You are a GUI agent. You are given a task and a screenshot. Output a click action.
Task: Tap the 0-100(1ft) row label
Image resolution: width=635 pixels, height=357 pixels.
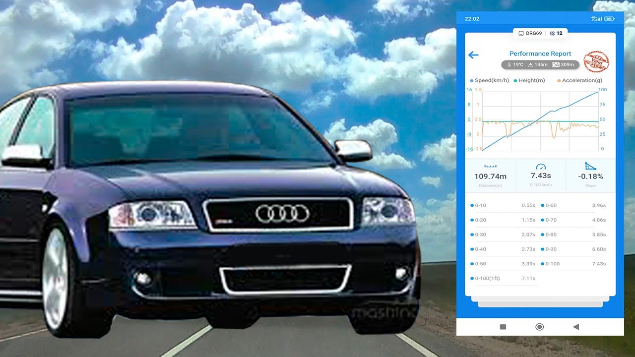tap(487, 279)
